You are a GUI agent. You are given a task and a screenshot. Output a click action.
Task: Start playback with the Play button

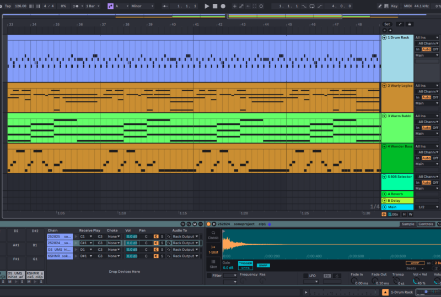pos(207,6)
